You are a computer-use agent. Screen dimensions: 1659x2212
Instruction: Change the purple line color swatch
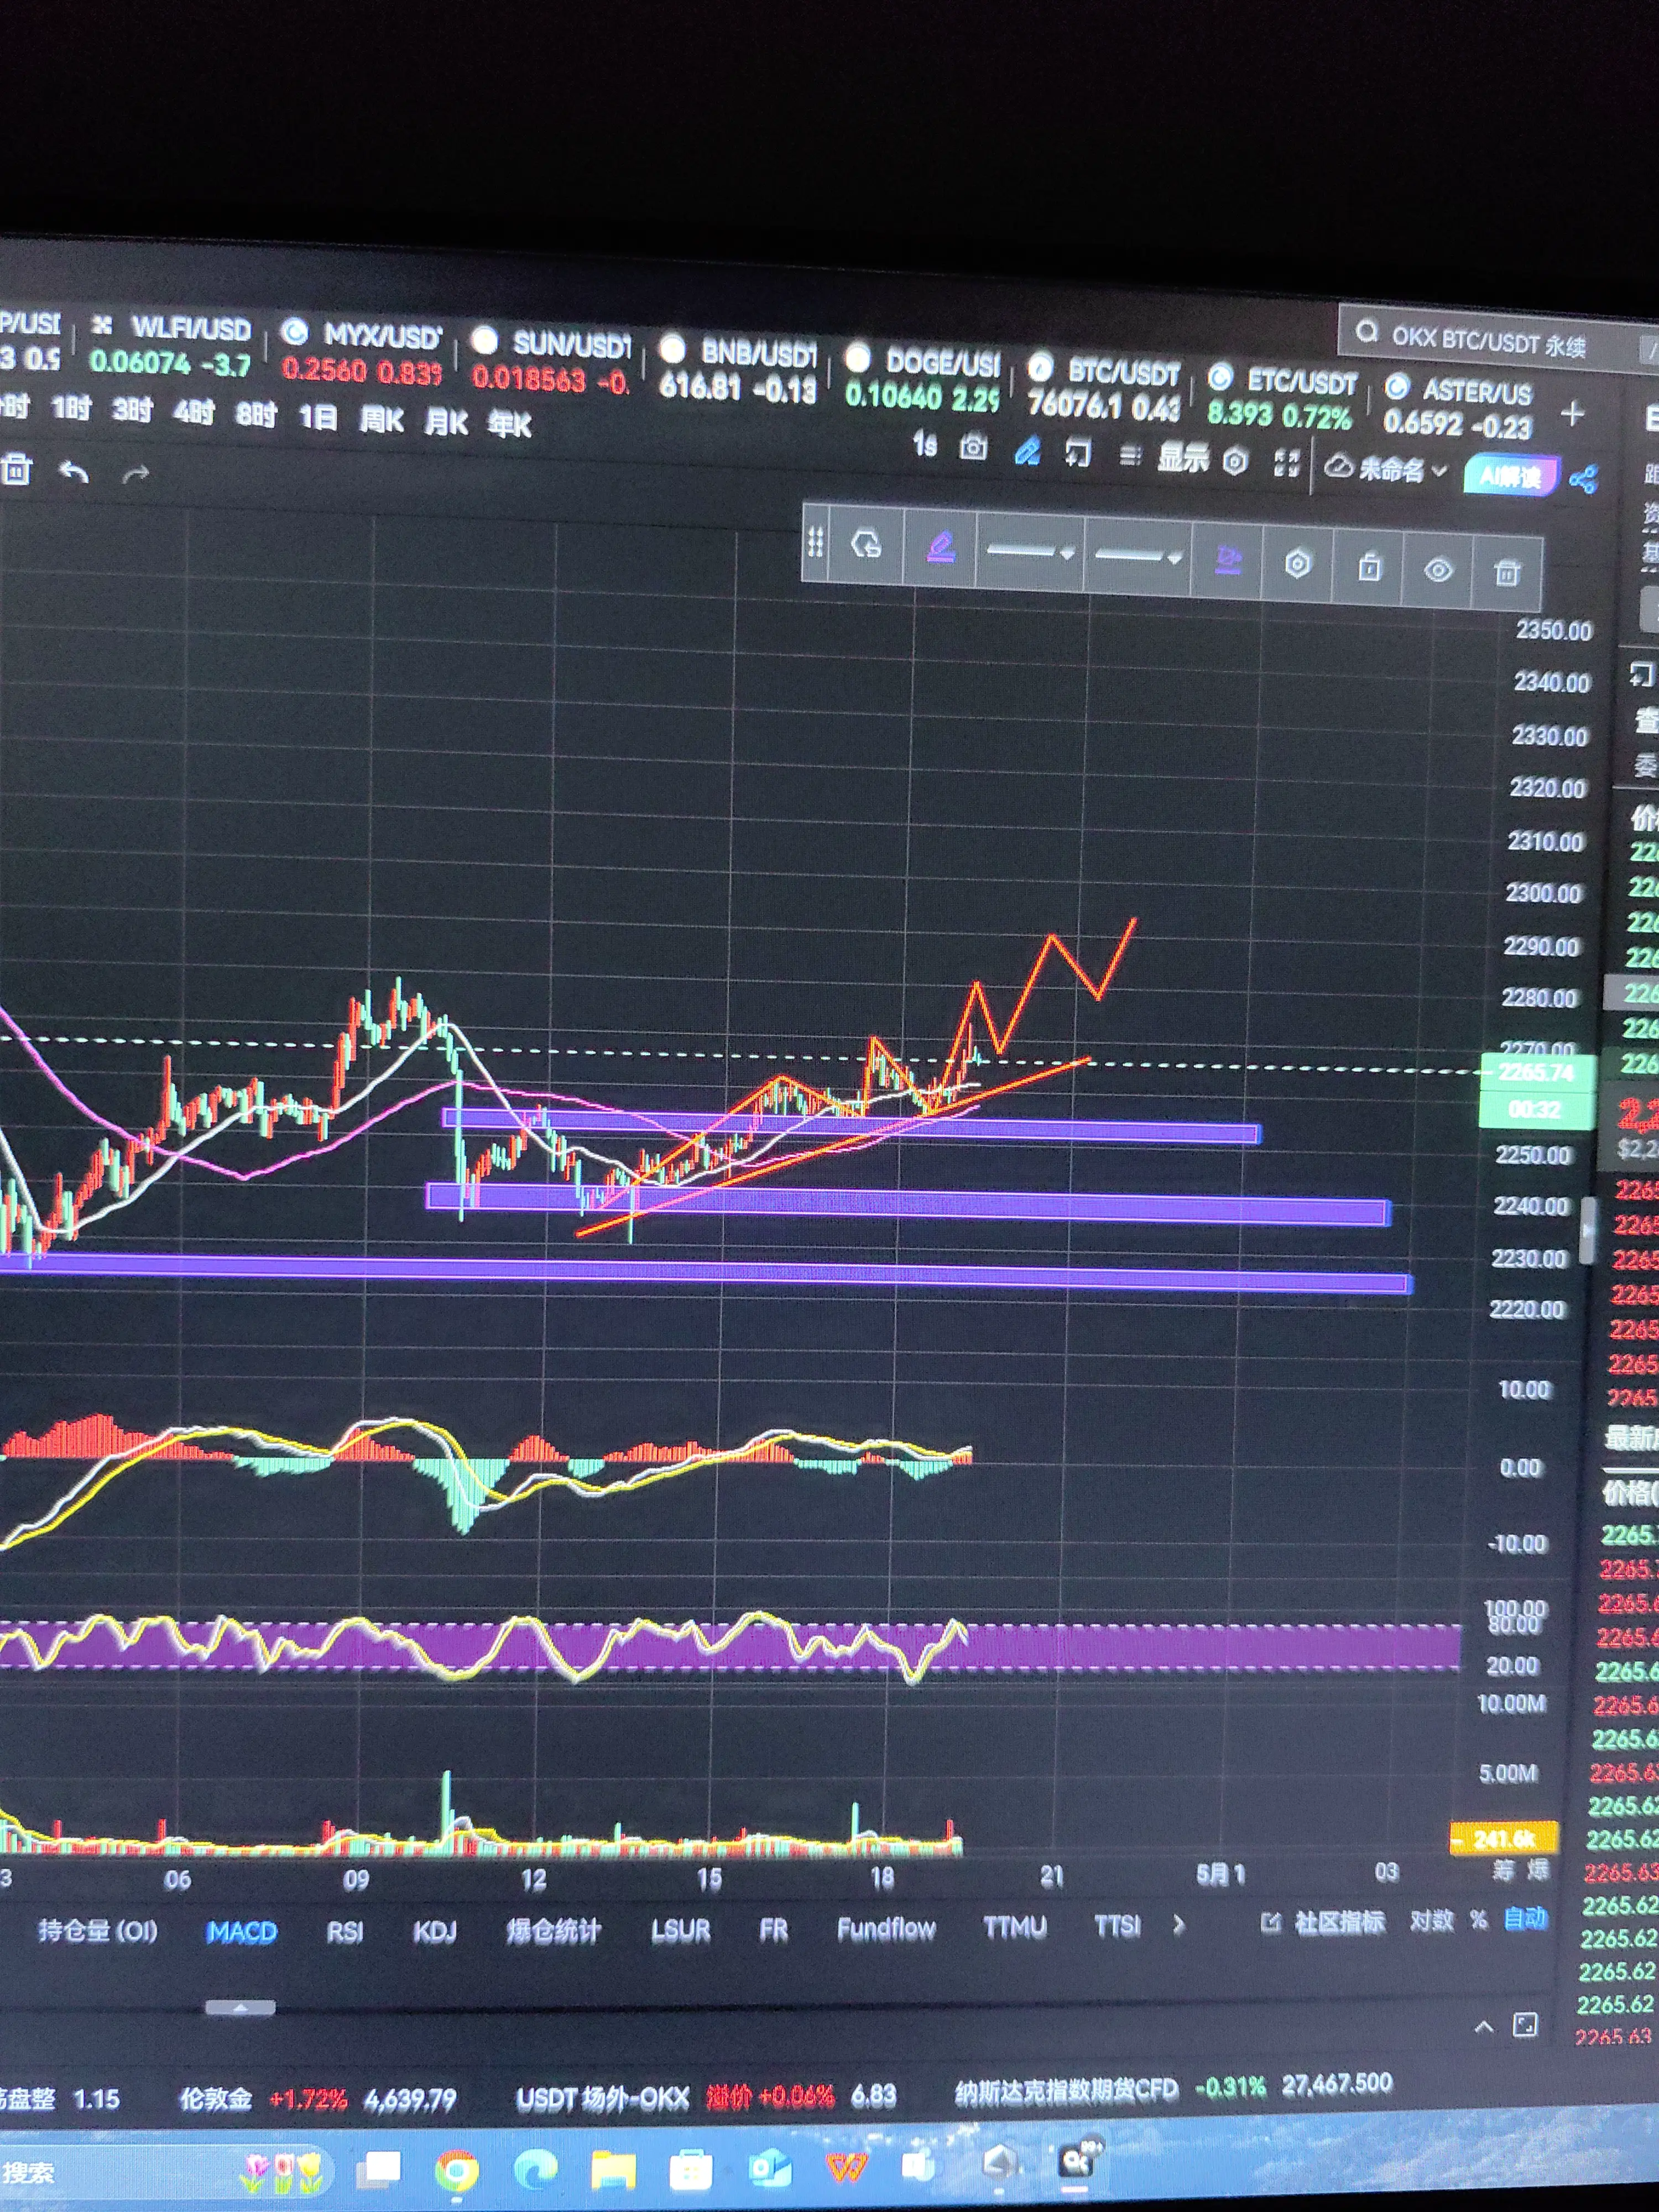pos(940,547)
